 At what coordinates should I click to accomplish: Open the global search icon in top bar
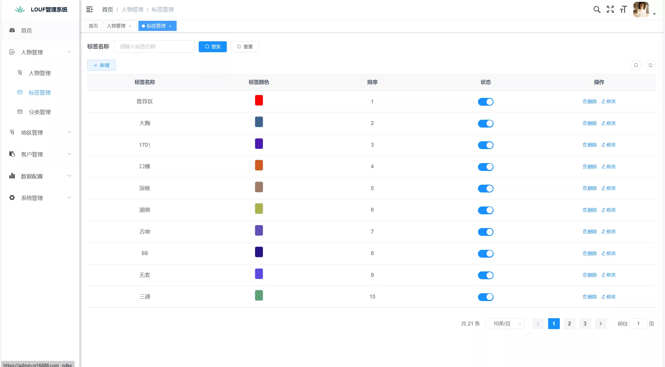[597, 9]
